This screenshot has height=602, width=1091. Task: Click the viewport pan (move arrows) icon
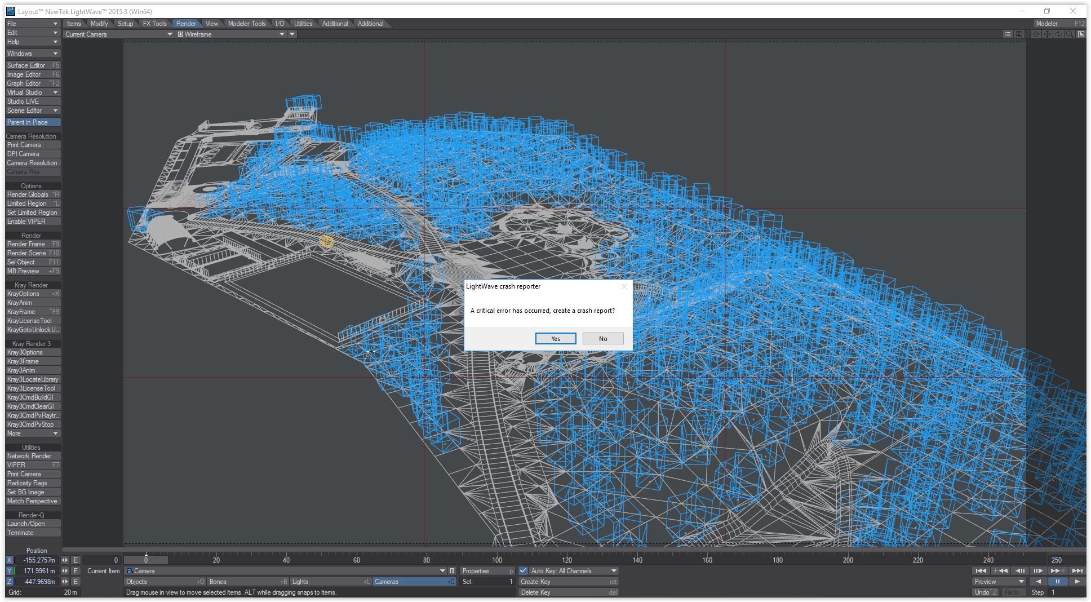click(x=1047, y=34)
